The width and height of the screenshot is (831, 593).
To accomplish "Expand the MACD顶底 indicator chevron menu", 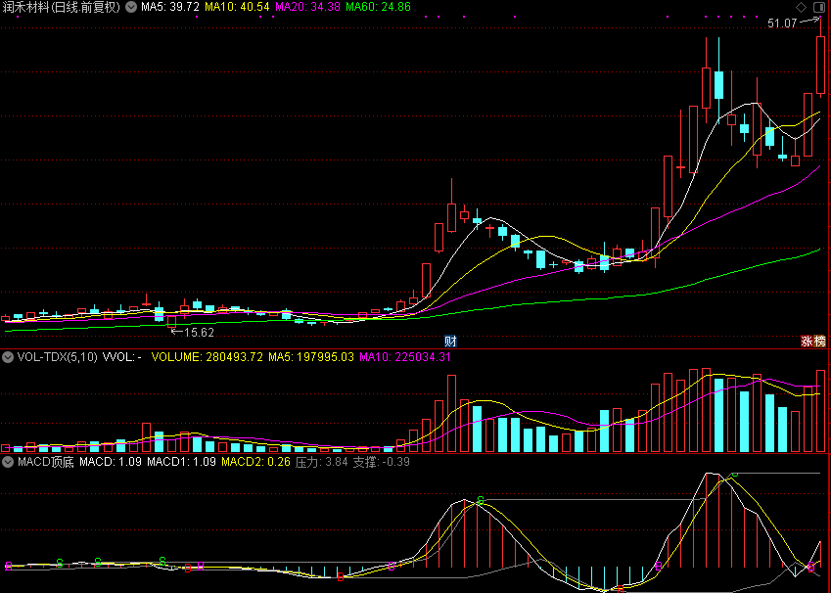I will 8,462.
